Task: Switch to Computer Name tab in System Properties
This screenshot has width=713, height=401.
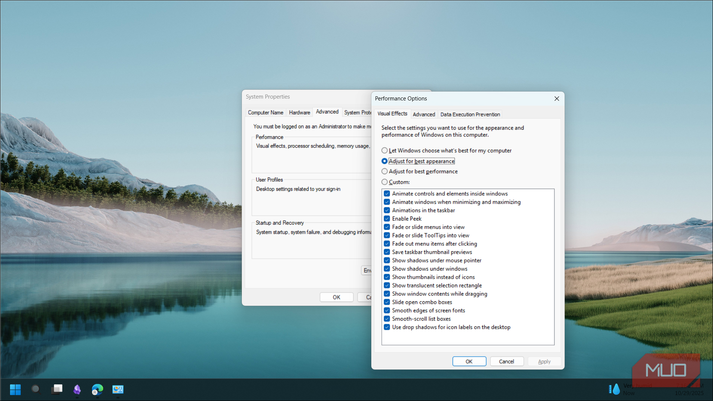Action: point(266,113)
